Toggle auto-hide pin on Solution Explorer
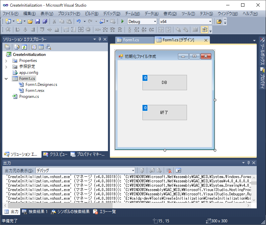The image size is (266, 225). [100, 40]
